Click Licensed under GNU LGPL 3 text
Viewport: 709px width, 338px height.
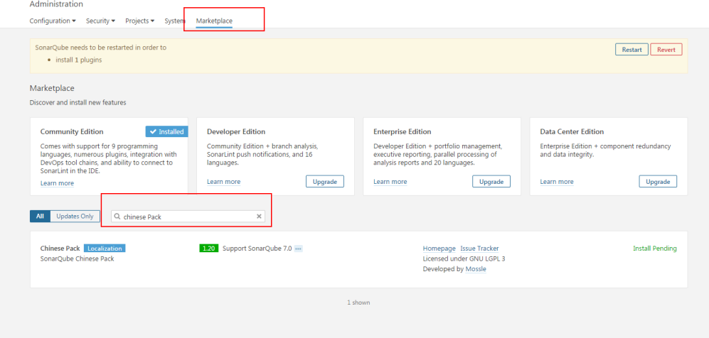click(464, 259)
